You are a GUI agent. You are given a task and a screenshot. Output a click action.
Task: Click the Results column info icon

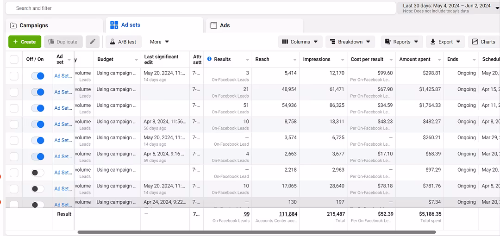pos(209,59)
